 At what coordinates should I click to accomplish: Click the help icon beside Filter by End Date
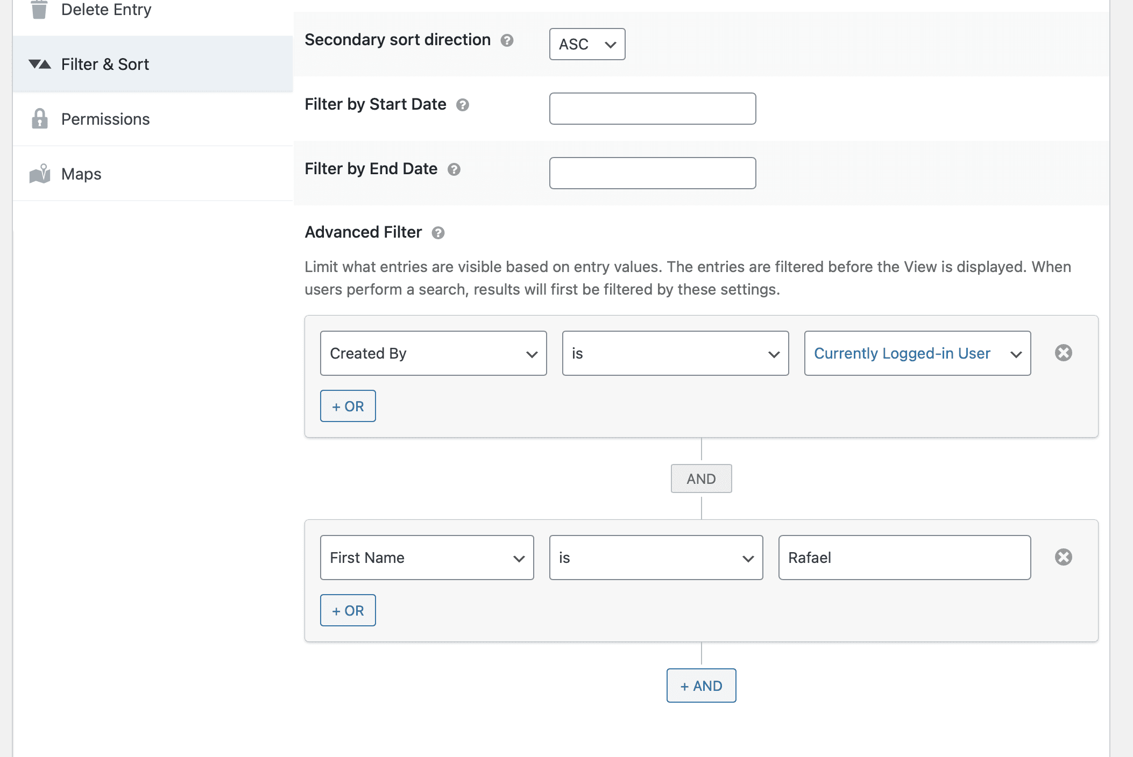coord(455,169)
